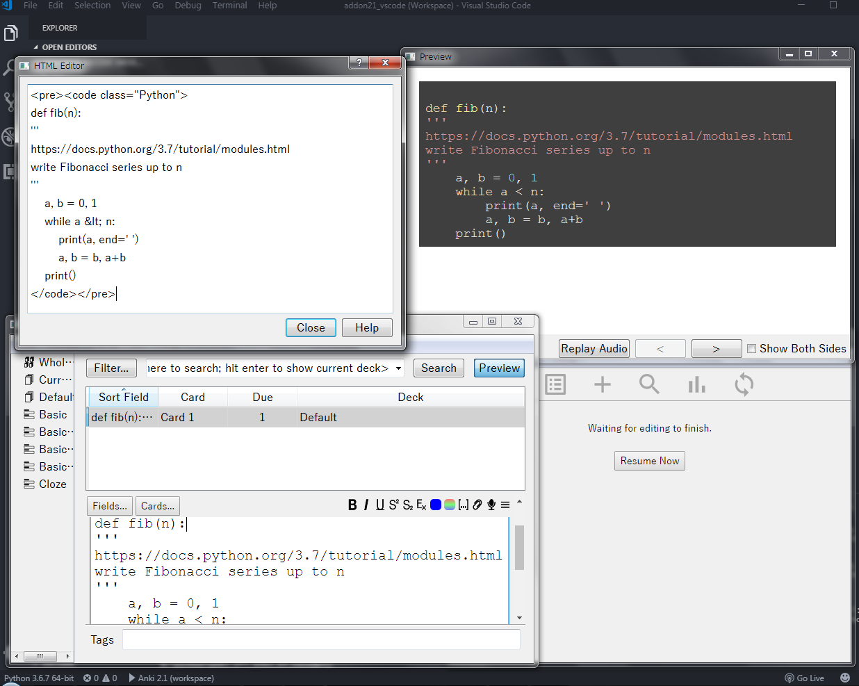Viewport: 859px width, 686px height.
Task: Apply superscript formatting in the card editor
Action: click(393, 505)
